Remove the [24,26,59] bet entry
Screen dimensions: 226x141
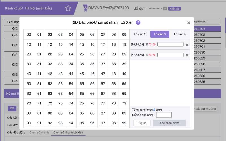pos(187,44)
